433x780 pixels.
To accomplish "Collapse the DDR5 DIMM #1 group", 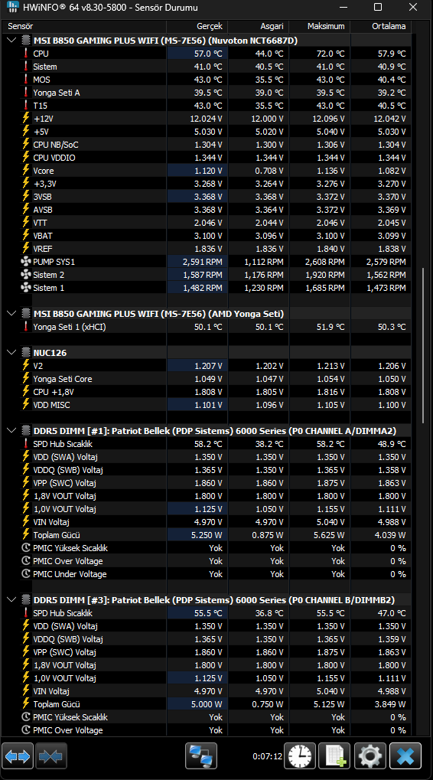I will [x=11, y=430].
